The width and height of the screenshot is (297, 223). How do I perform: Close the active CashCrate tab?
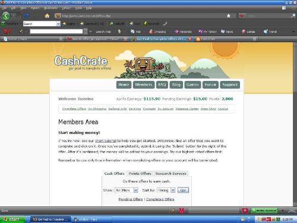pos(190,39)
